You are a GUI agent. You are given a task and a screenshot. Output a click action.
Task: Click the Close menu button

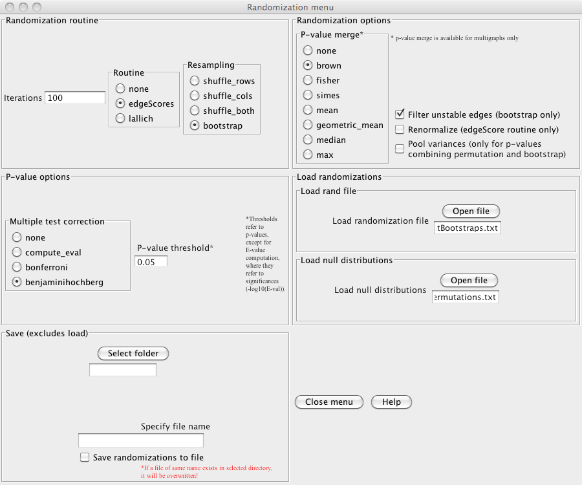tap(329, 402)
